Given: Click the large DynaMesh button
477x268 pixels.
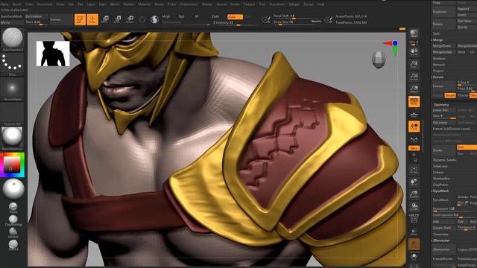Looking at the screenshot, I should 444,200.
